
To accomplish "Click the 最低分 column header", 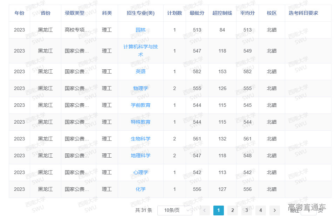I will click(197, 13).
